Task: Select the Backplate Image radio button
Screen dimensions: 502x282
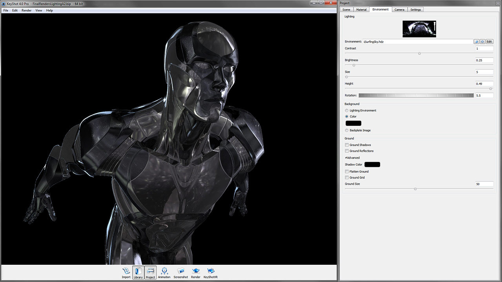Action: (x=347, y=130)
